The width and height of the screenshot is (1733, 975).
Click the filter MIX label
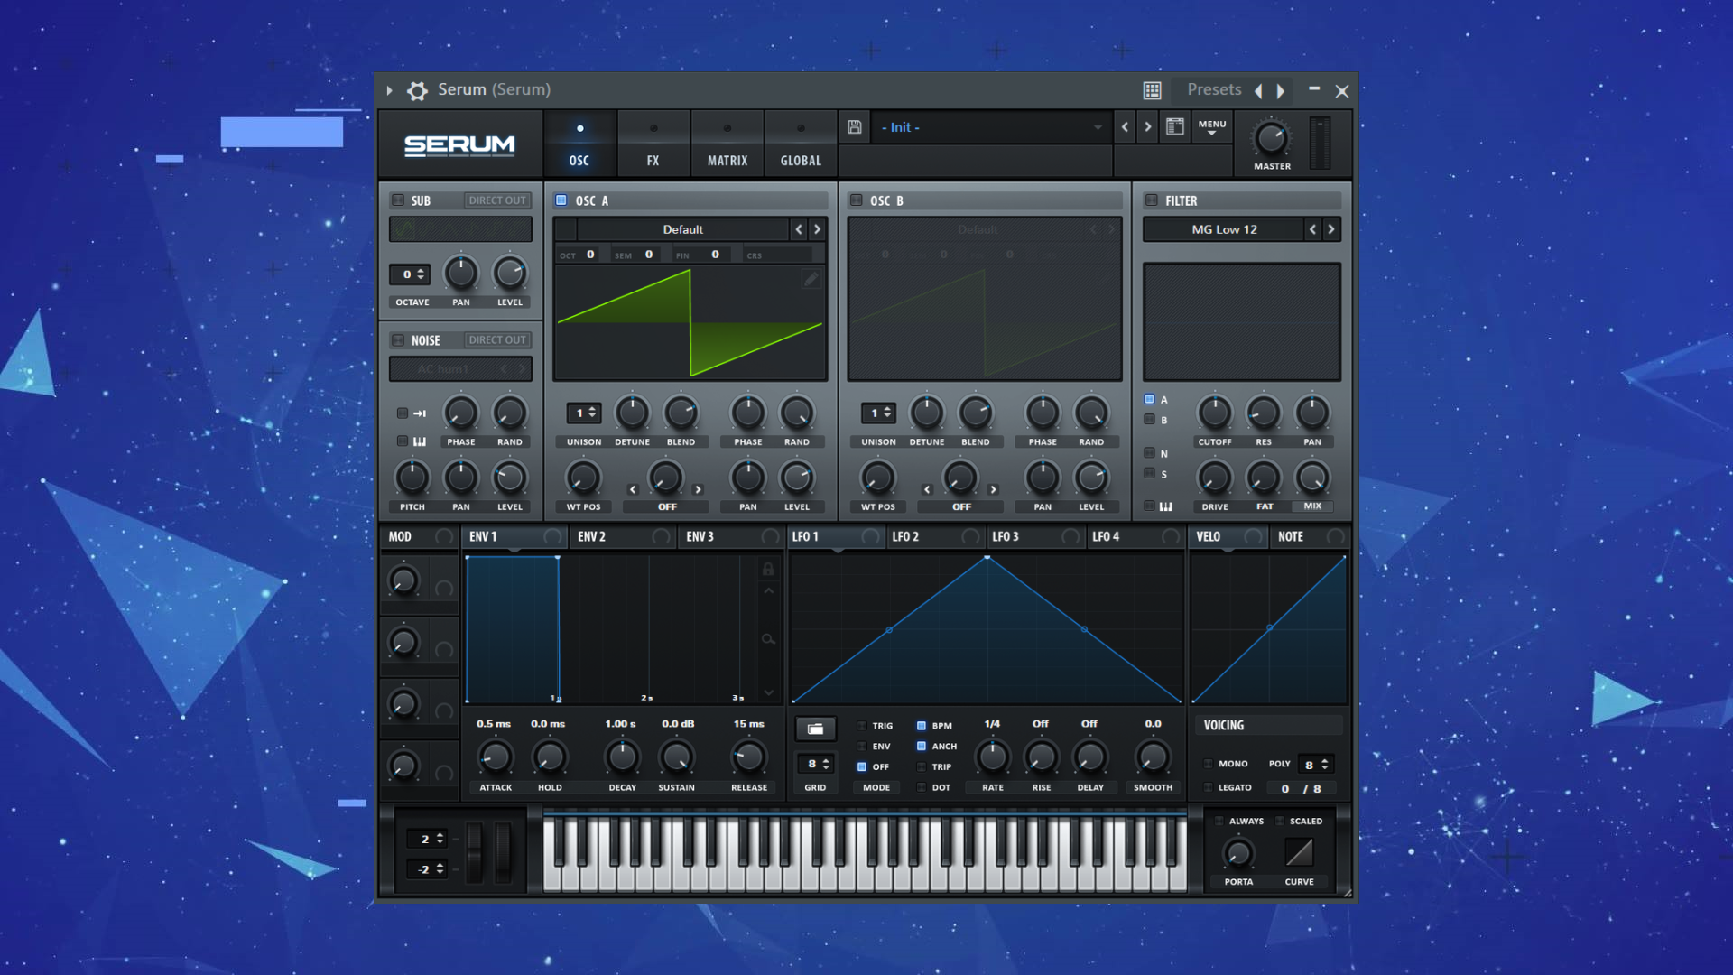coord(1312,506)
